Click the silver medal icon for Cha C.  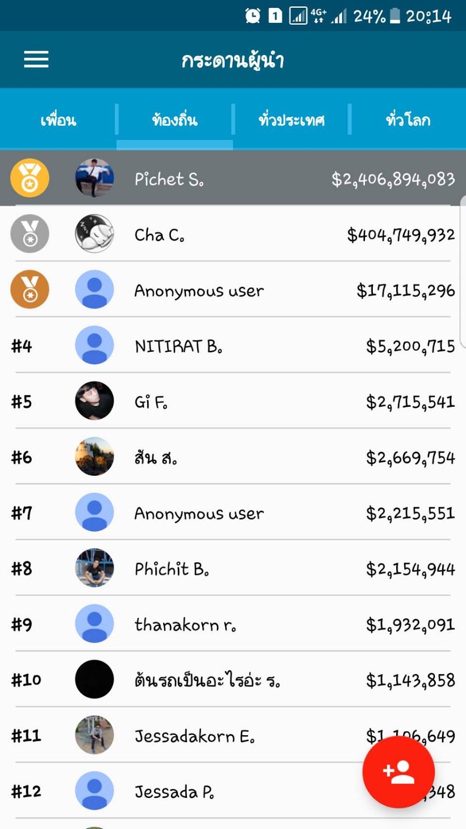[x=30, y=234]
